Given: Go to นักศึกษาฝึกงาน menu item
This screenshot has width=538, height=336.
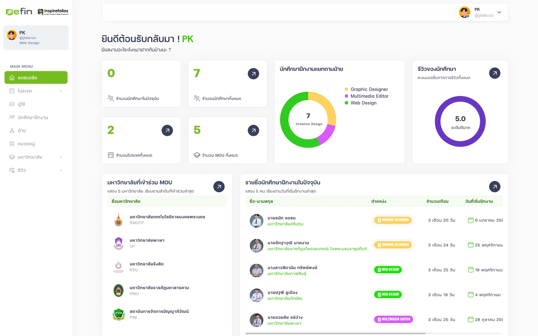Looking at the screenshot, I should click(x=33, y=118).
